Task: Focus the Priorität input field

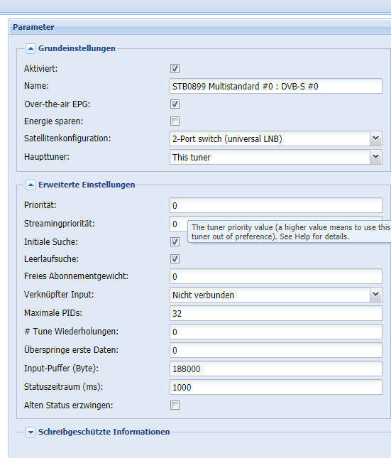Action: (x=275, y=205)
